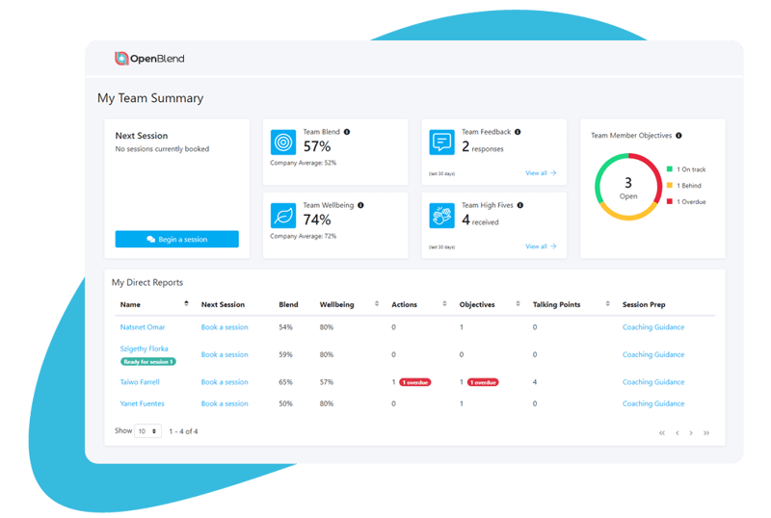
Task: Sort direct reports by Wellbeing column
Action: point(377,303)
